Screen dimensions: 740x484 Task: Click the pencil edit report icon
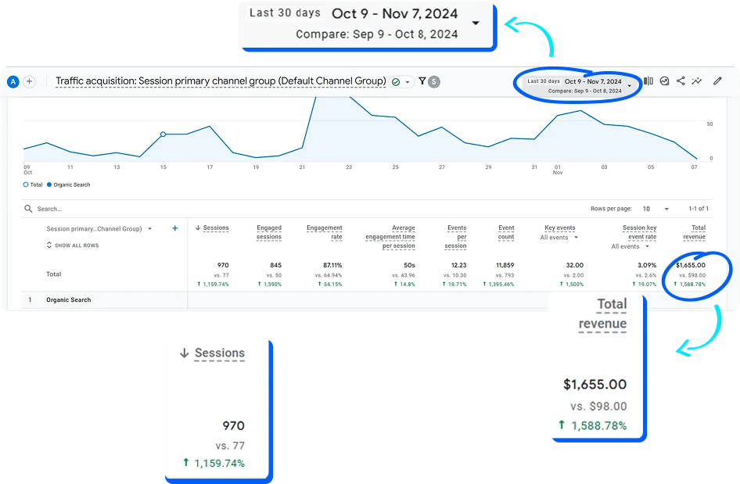tap(717, 81)
